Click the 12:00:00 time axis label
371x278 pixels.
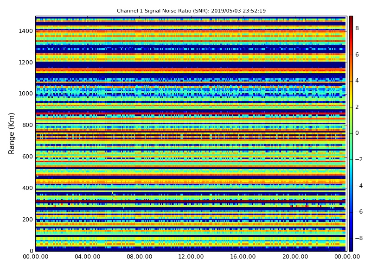tap(191, 257)
